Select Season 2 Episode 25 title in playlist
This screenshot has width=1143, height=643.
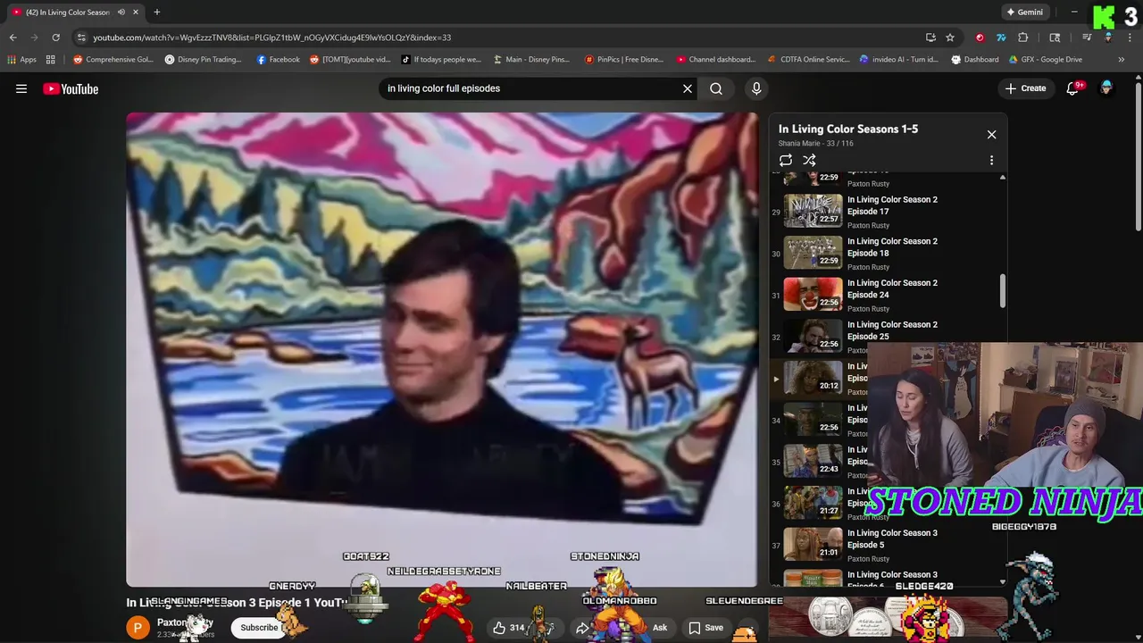(x=892, y=330)
